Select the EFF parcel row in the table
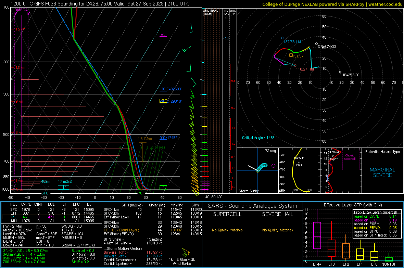This screenshot has width=404, height=268. pos(52,213)
